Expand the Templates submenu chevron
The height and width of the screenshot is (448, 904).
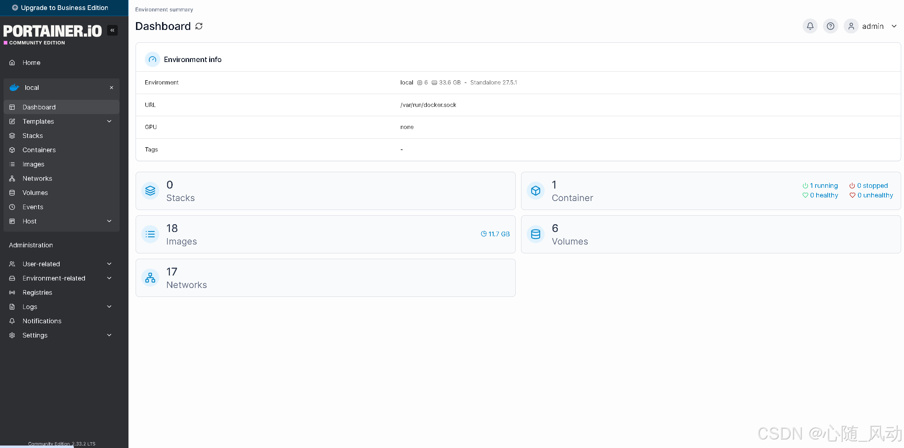(x=109, y=122)
